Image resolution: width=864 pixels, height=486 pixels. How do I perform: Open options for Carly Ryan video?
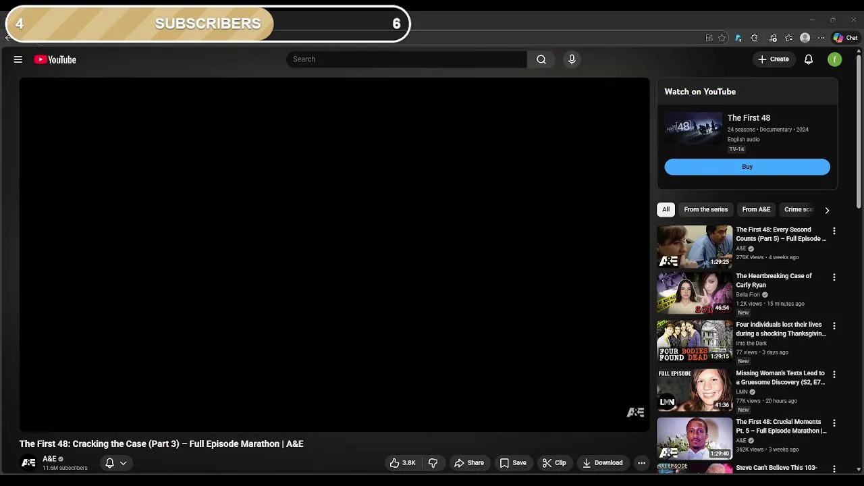(834, 277)
